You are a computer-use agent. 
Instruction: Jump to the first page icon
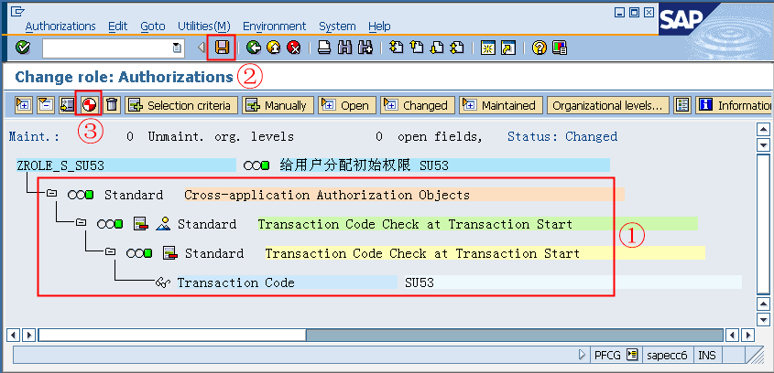coord(397,48)
